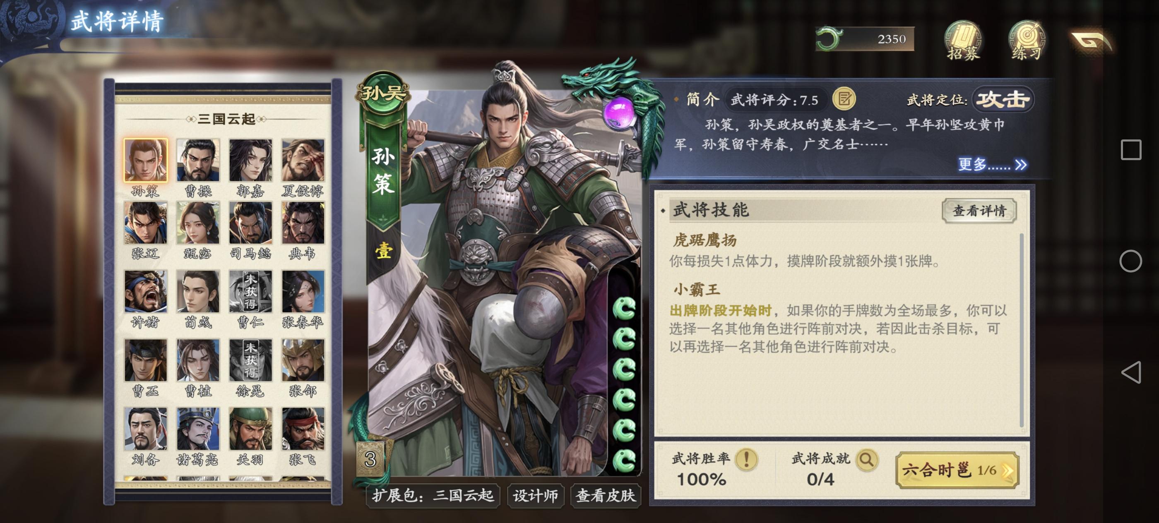Click the edit rating icon beside 武将评分

tap(844, 99)
